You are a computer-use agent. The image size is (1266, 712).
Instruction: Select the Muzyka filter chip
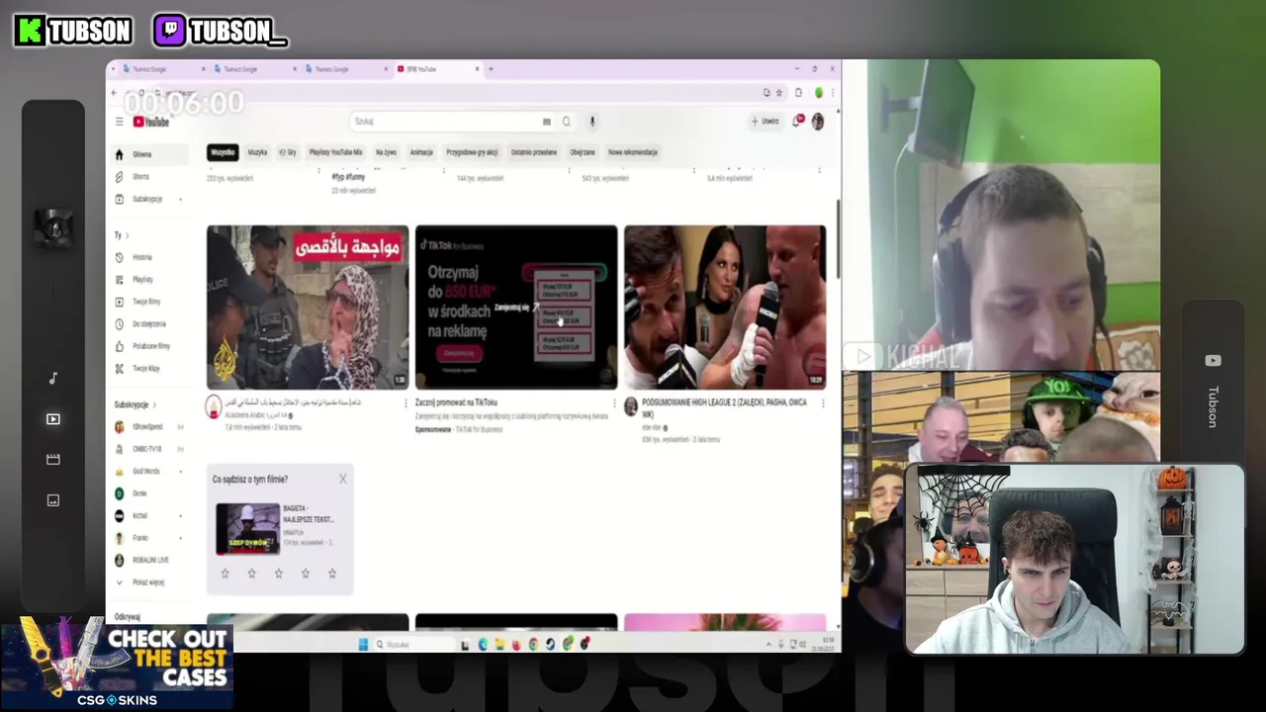tap(257, 152)
